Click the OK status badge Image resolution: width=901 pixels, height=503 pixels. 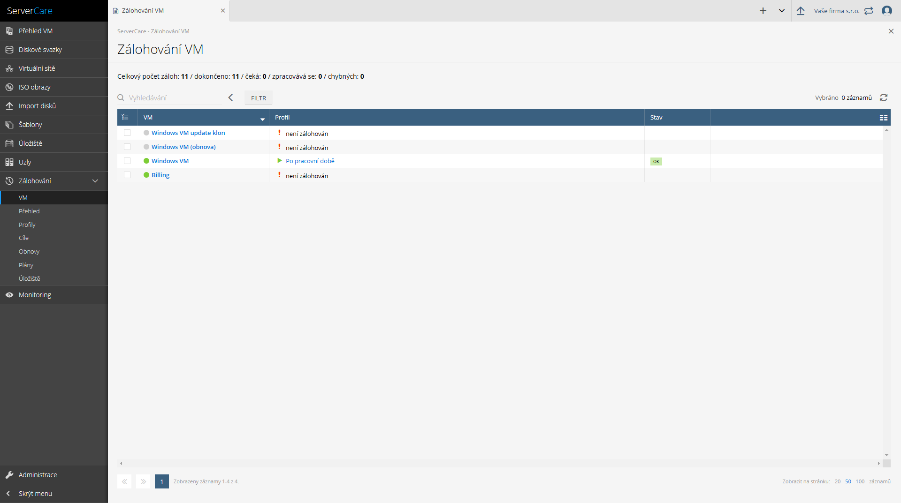tap(656, 161)
